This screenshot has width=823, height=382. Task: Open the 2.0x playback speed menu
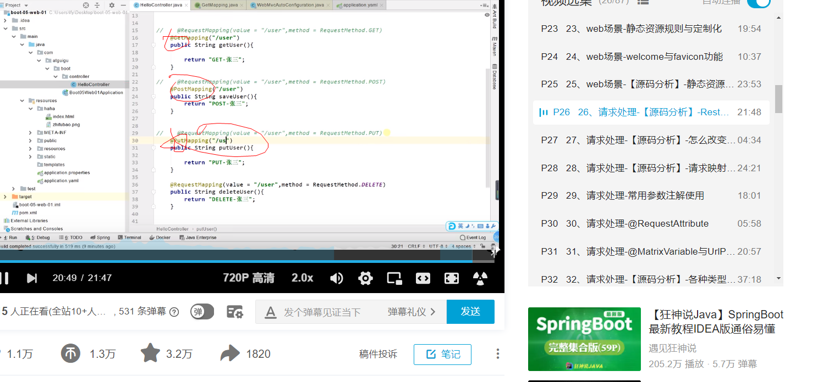point(303,278)
